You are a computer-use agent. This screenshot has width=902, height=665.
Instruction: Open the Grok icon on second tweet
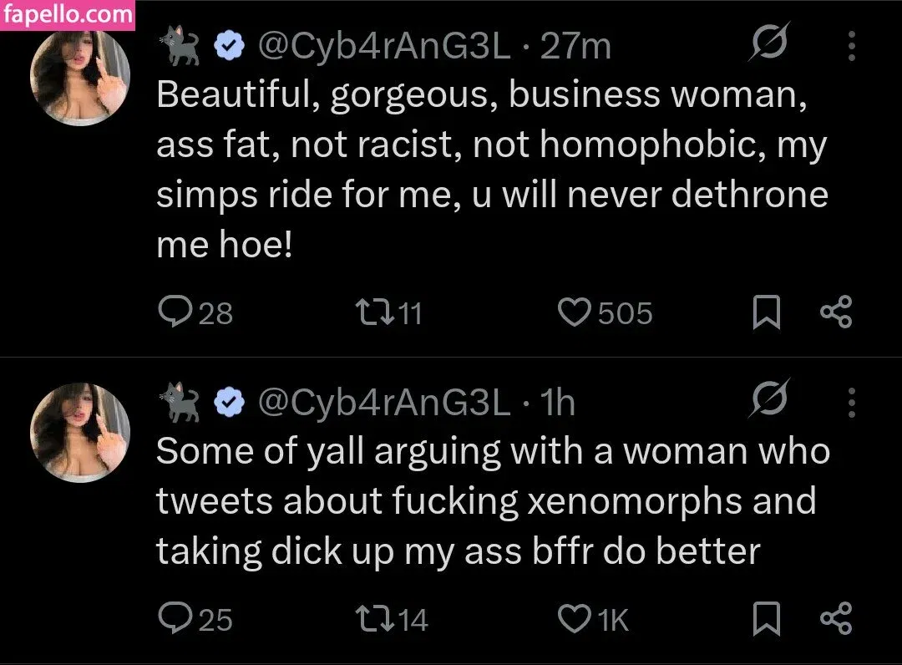(x=768, y=401)
